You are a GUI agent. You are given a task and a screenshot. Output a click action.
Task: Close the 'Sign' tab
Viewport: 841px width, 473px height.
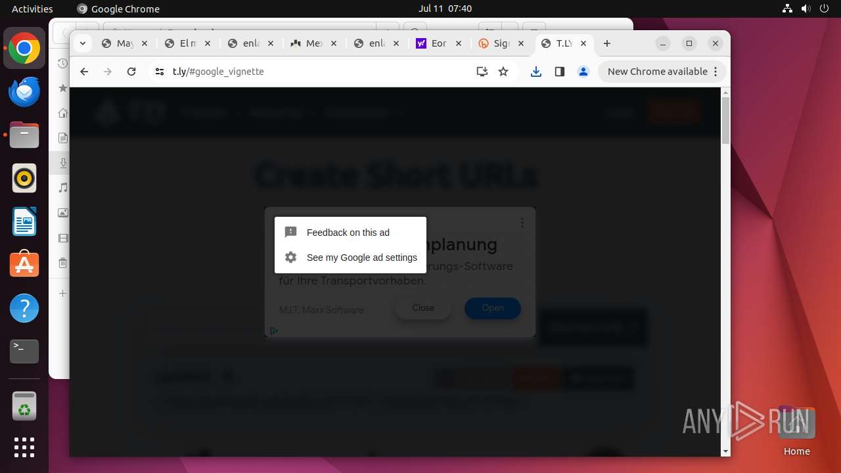(521, 43)
